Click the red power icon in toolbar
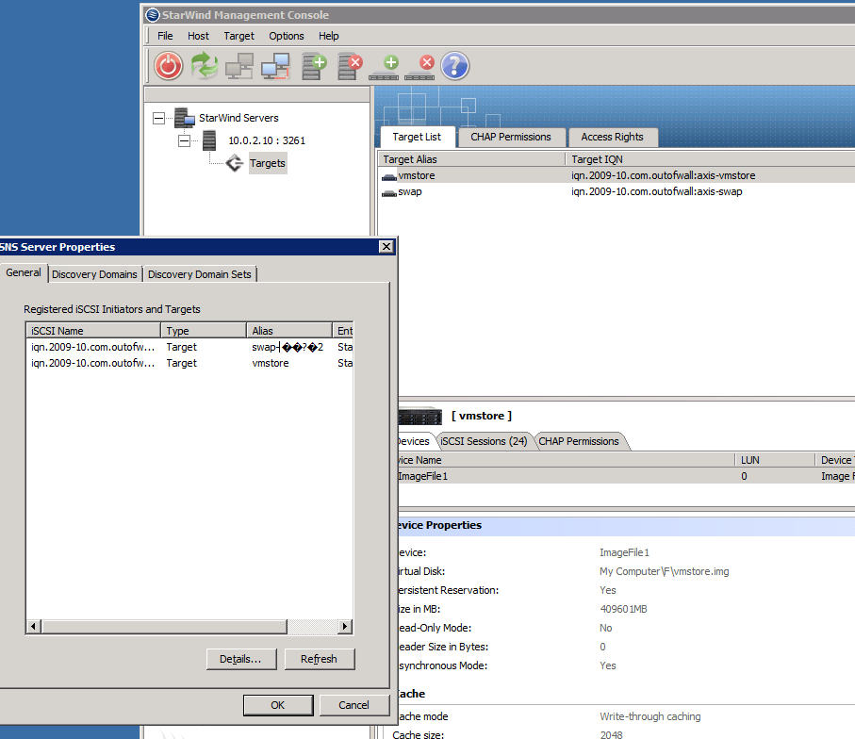855x739 pixels. click(x=168, y=66)
